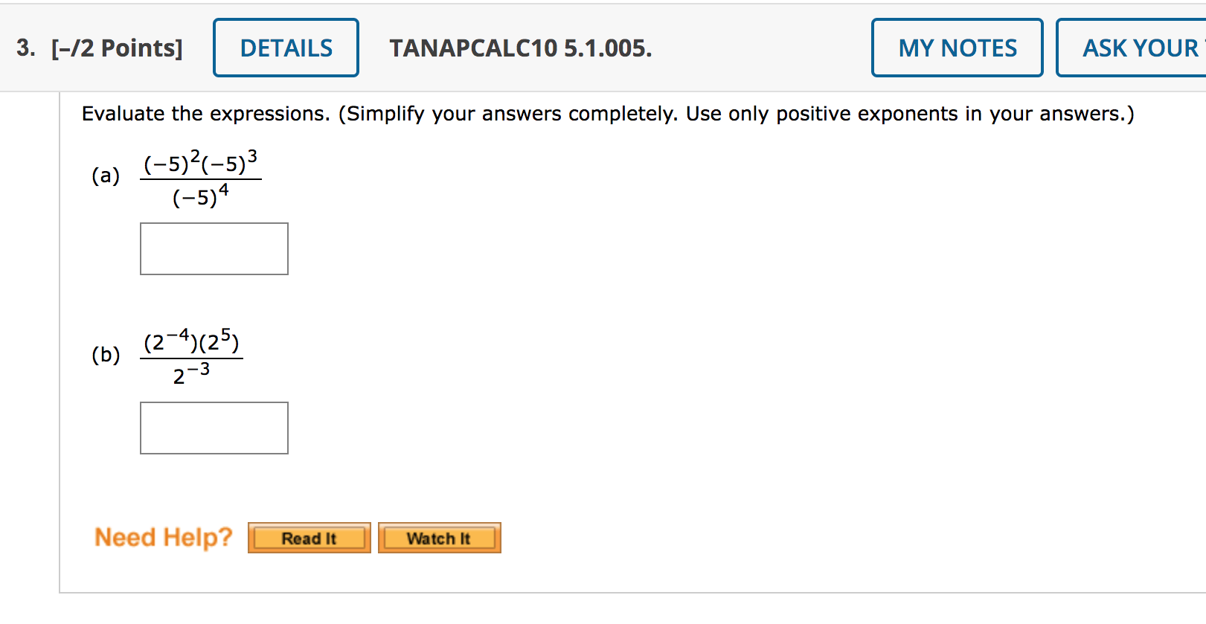Click MY NOTES for this problem
Image resolution: width=1206 pixels, height=624 pixels.
(x=957, y=47)
